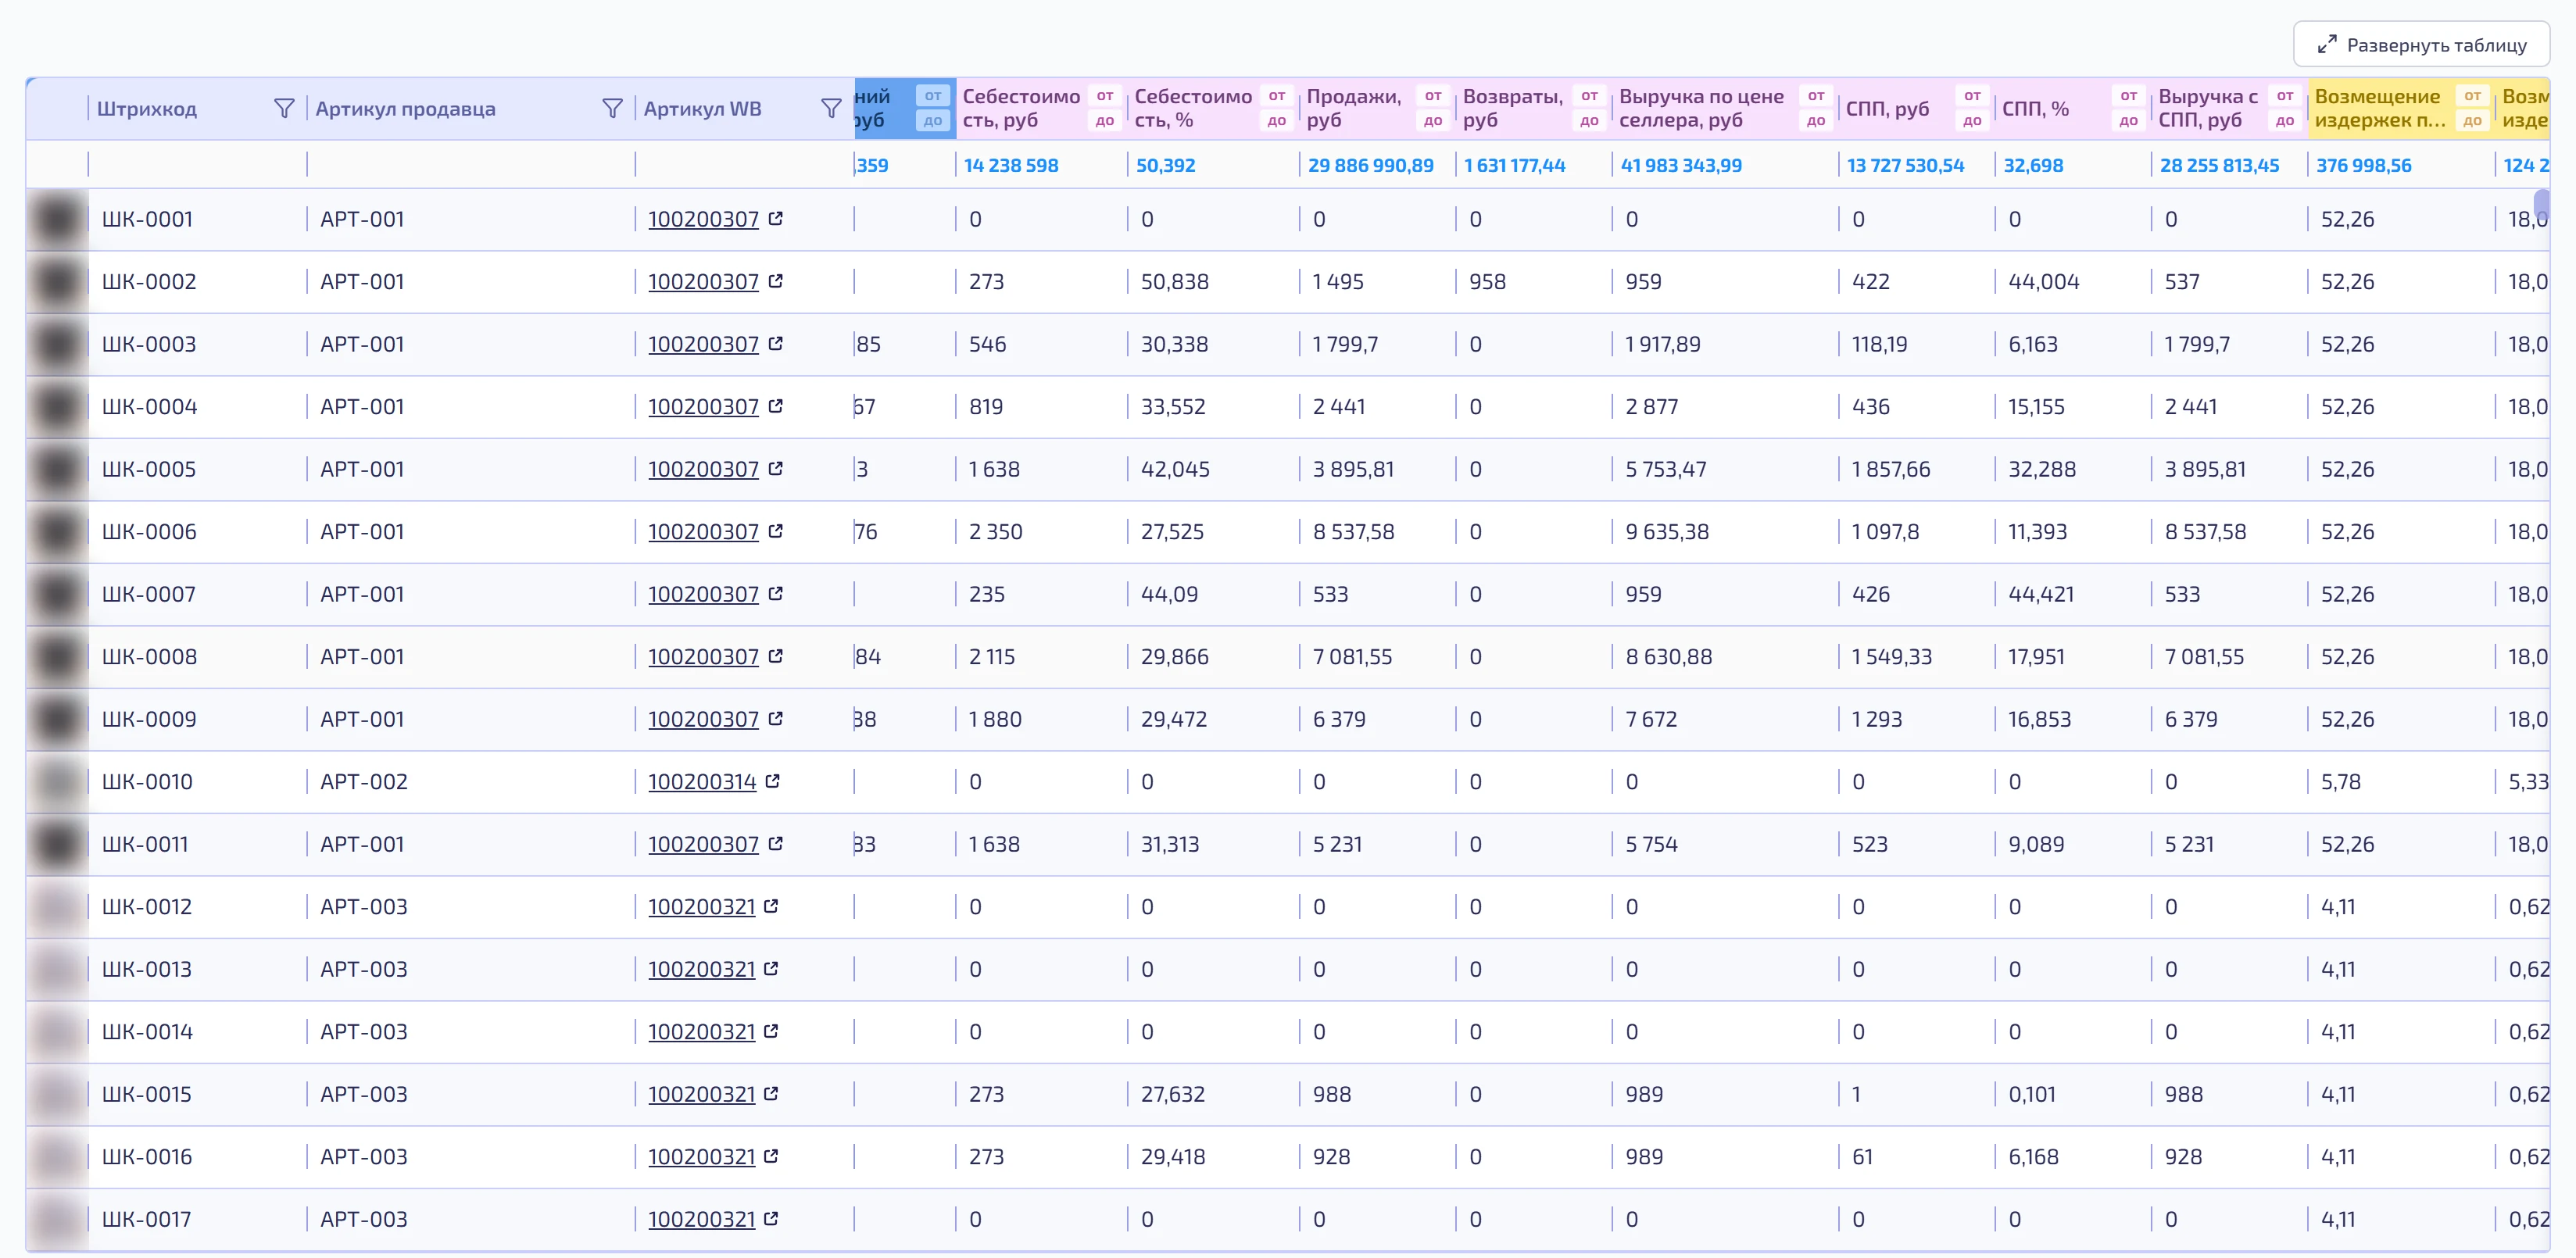This screenshot has height=1258, width=2576.
Task: Set 'до' range for Возвраты, руб column
Action: coord(1589,120)
